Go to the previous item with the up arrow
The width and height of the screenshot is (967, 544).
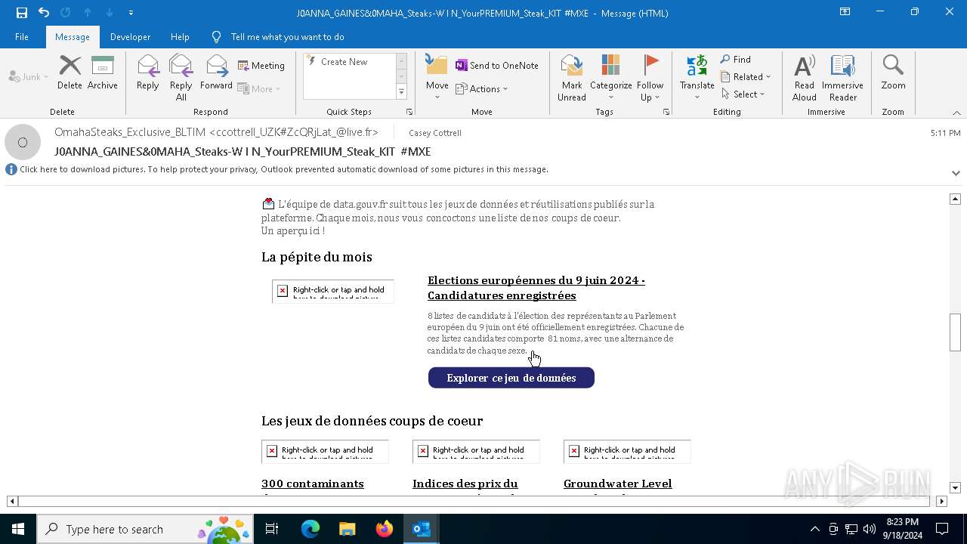[88, 13]
